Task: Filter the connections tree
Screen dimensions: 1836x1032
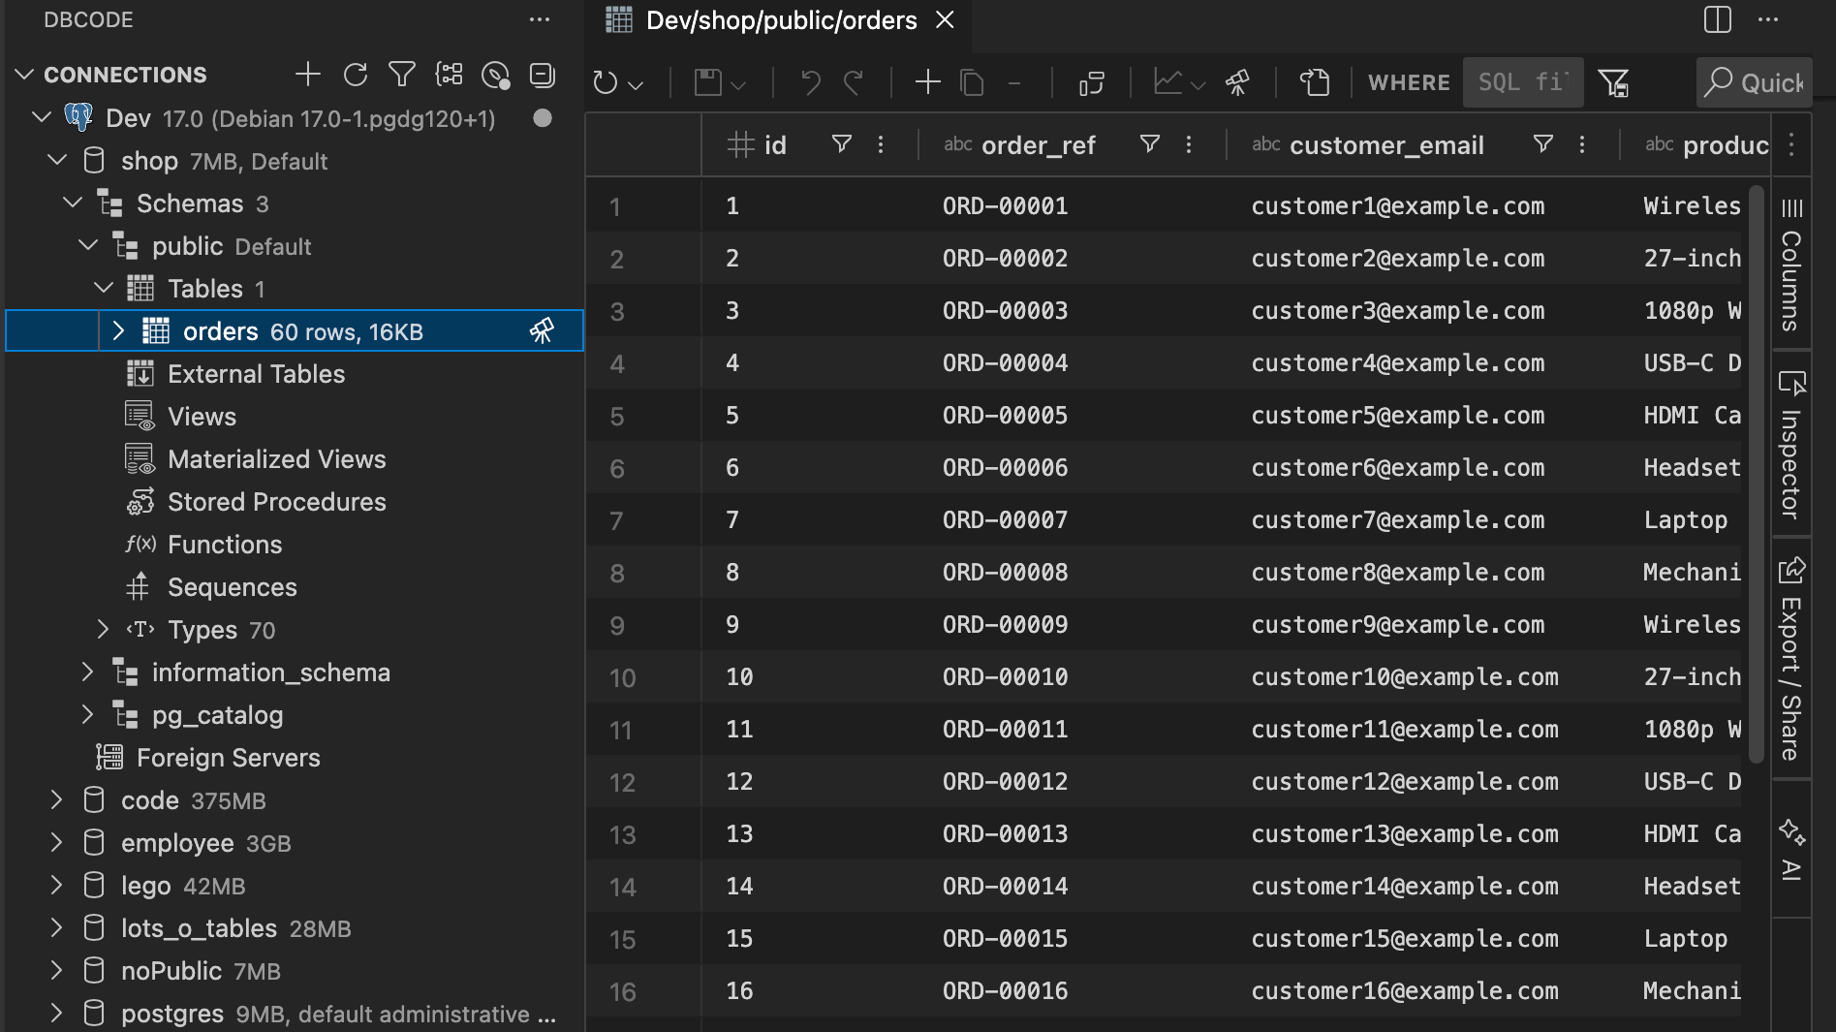Action: pyautogui.click(x=402, y=75)
